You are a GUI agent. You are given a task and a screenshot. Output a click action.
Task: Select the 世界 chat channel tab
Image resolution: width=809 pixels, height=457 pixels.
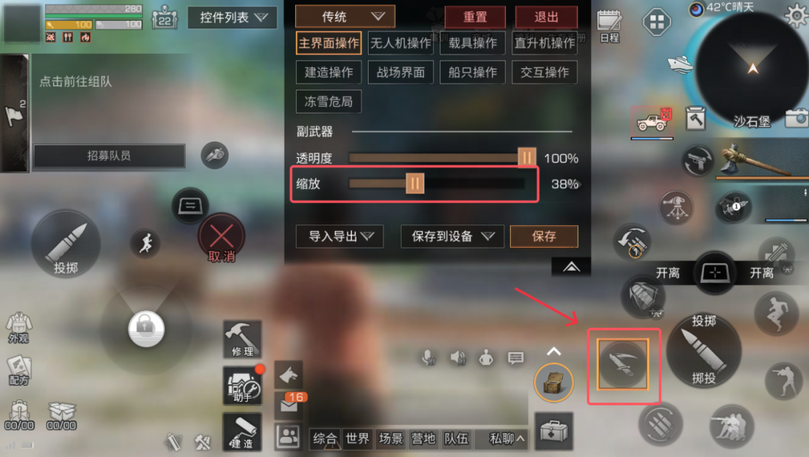coord(357,438)
